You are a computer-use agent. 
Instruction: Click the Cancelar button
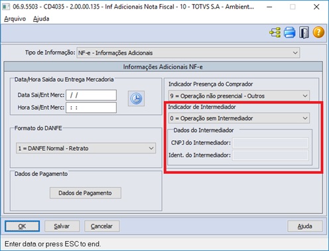point(101,226)
